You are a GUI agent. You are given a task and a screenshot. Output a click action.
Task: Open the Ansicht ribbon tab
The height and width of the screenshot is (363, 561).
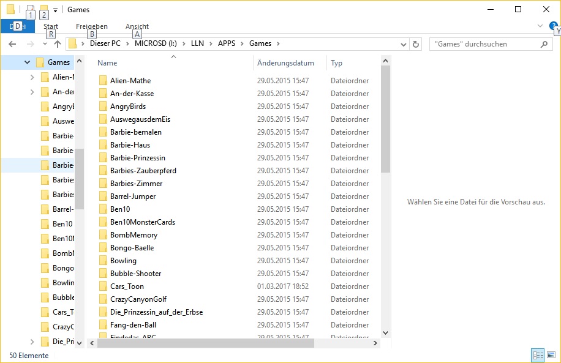click(x=137, y=26)
